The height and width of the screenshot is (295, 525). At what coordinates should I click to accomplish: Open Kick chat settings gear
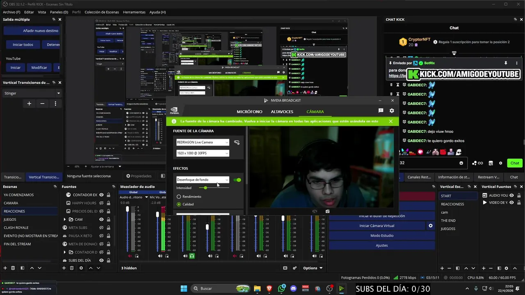pos(500,163)
